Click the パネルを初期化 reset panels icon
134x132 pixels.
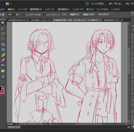[87, 4]
